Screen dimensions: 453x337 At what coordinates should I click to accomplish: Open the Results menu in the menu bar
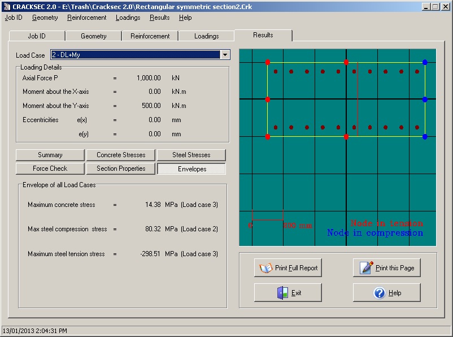(x=159, y=18)
